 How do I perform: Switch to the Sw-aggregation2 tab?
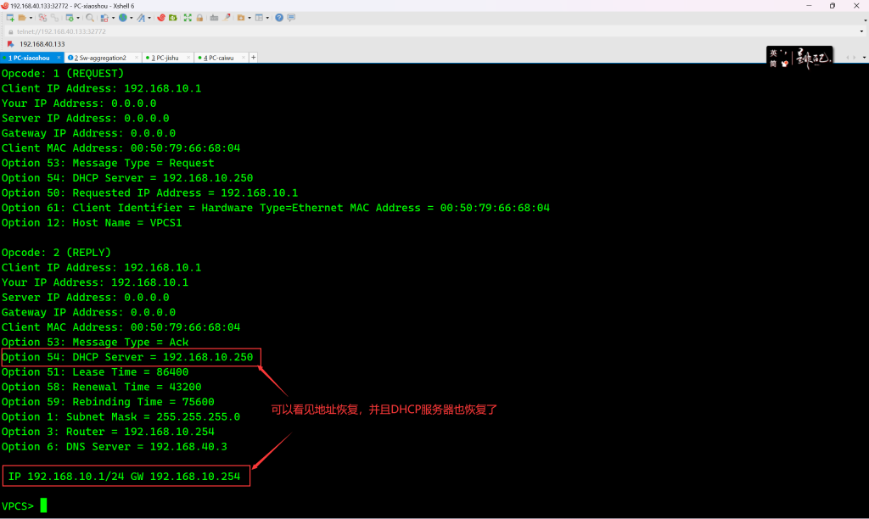[x=99, y=58]
